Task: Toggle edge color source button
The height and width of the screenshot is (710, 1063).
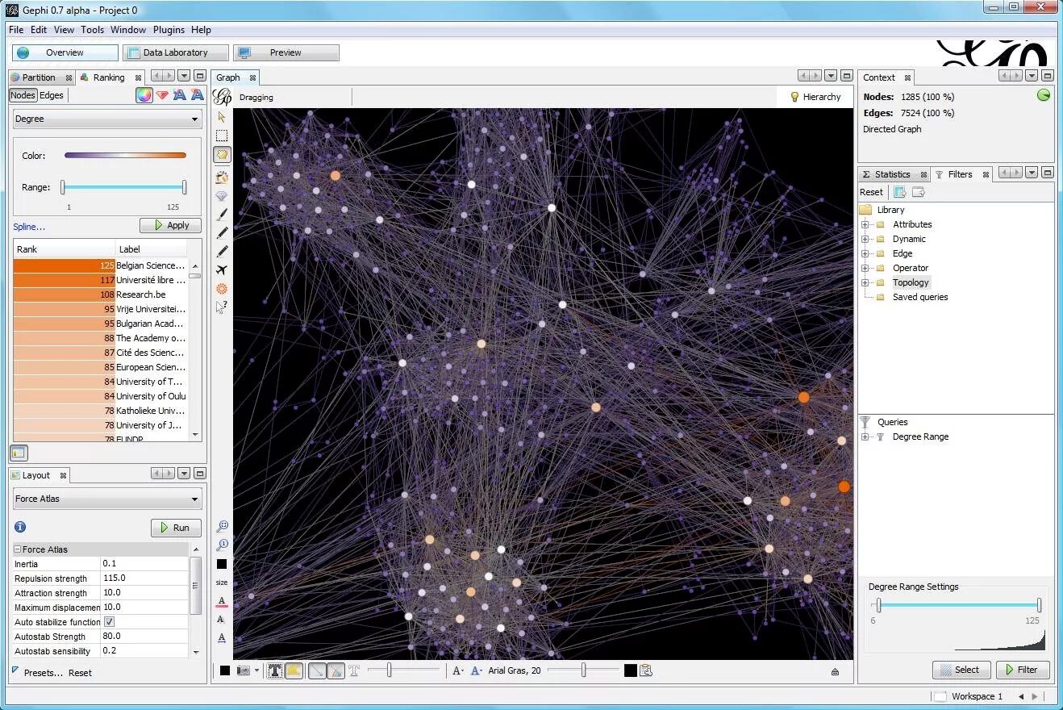Action: [x=336, y=670]
